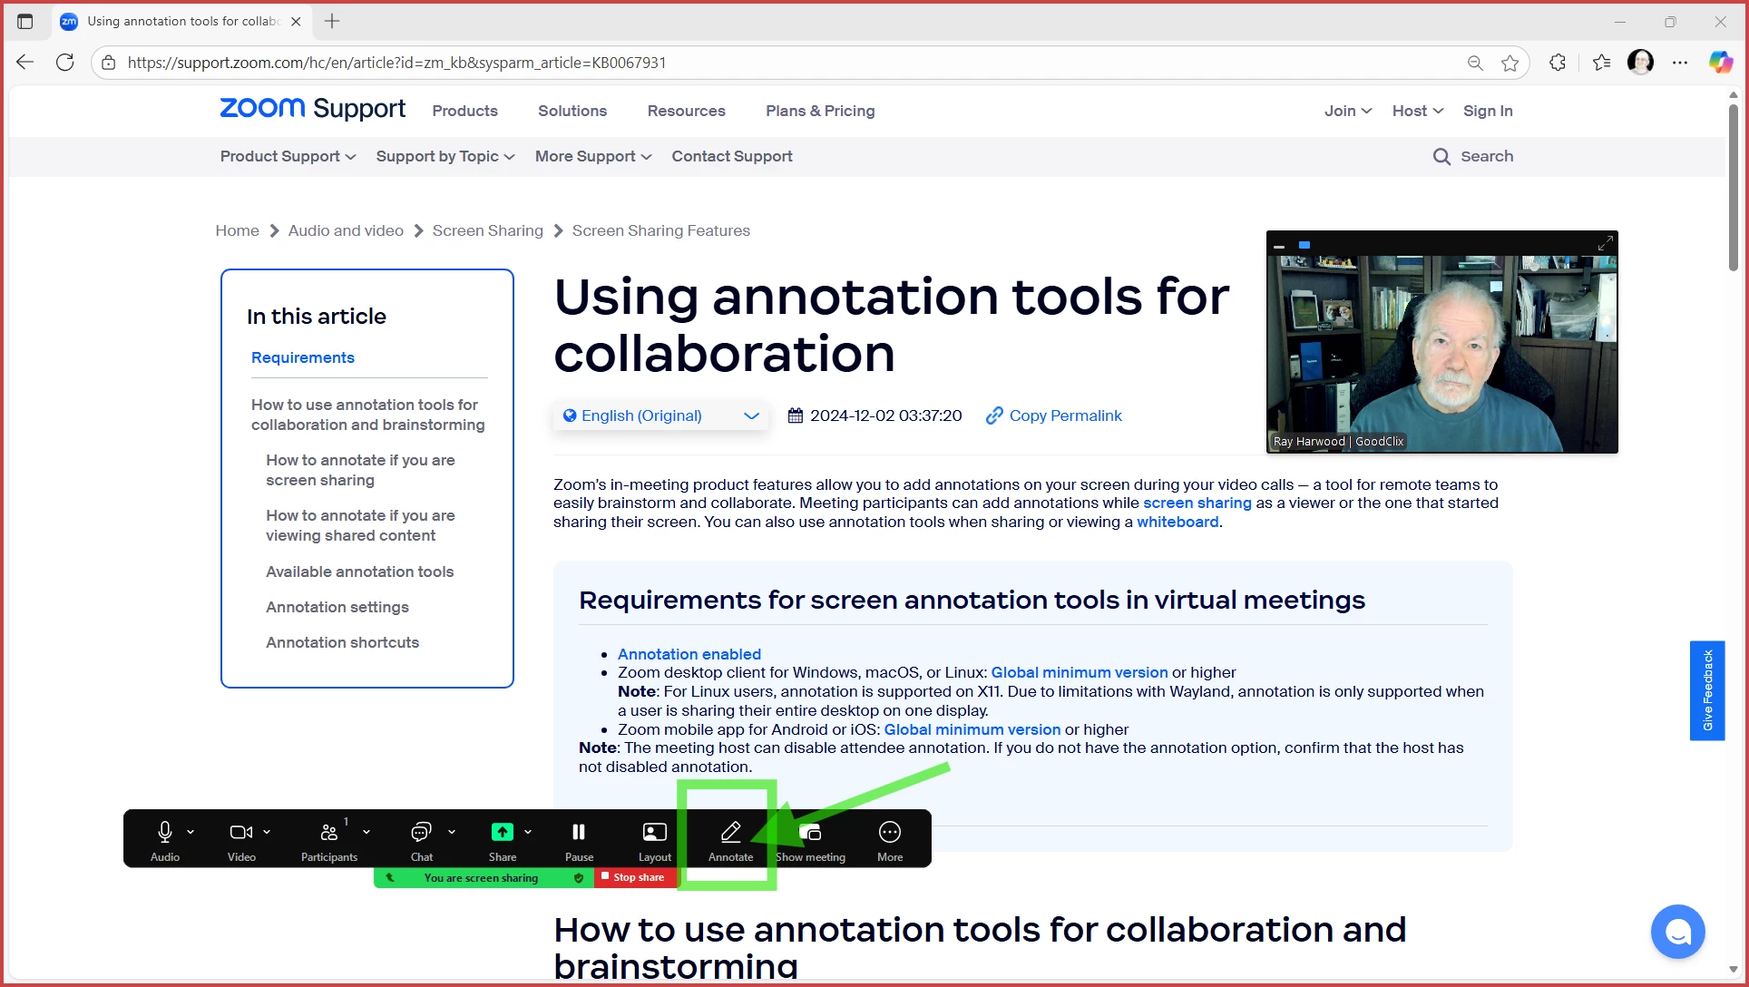Open the Plans & Pricing menu item

click(819, 111)
